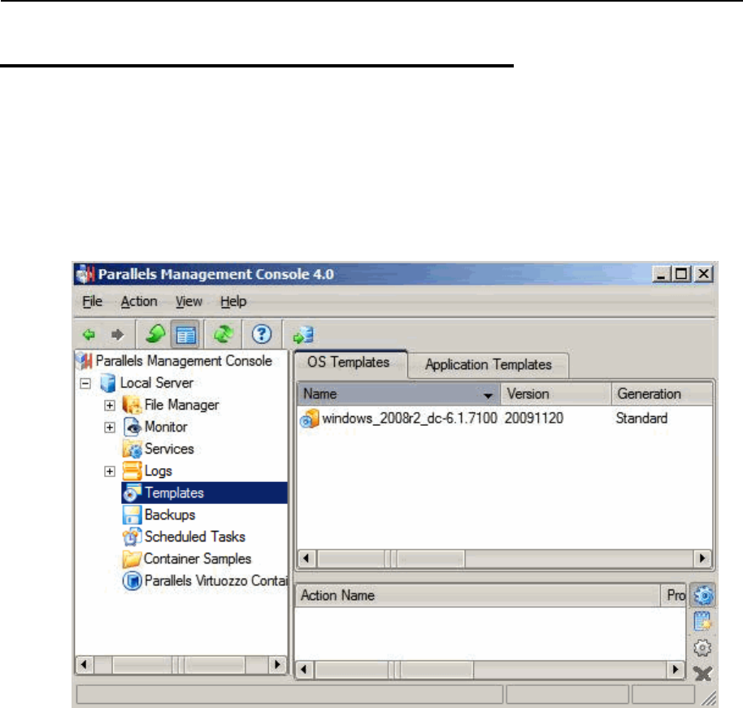Click the green Refresh toolbar icon
The width and height of the screenshot is (743, 708).
point(224,334)
